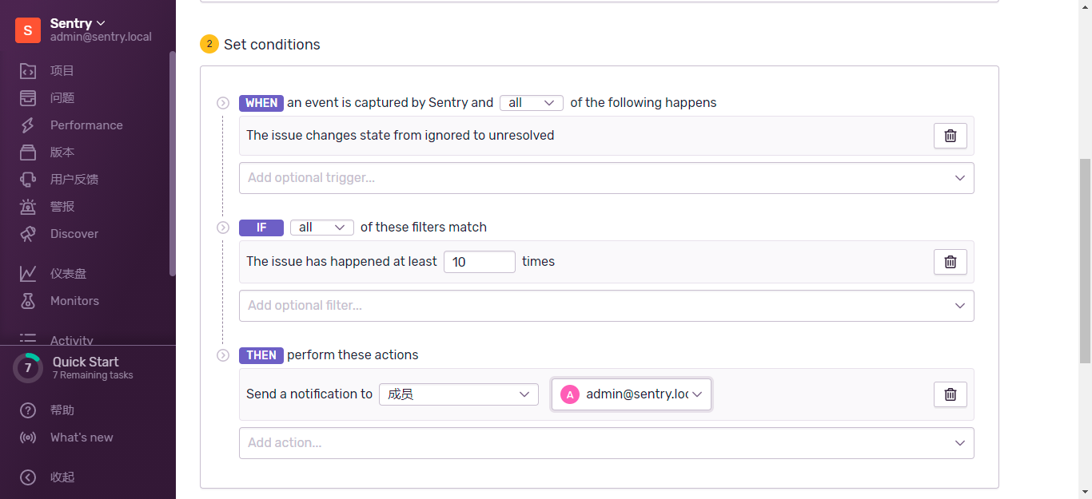Click the What's new broadcast icon
Screen dimensions: 1092x499
tap(28, 438)
